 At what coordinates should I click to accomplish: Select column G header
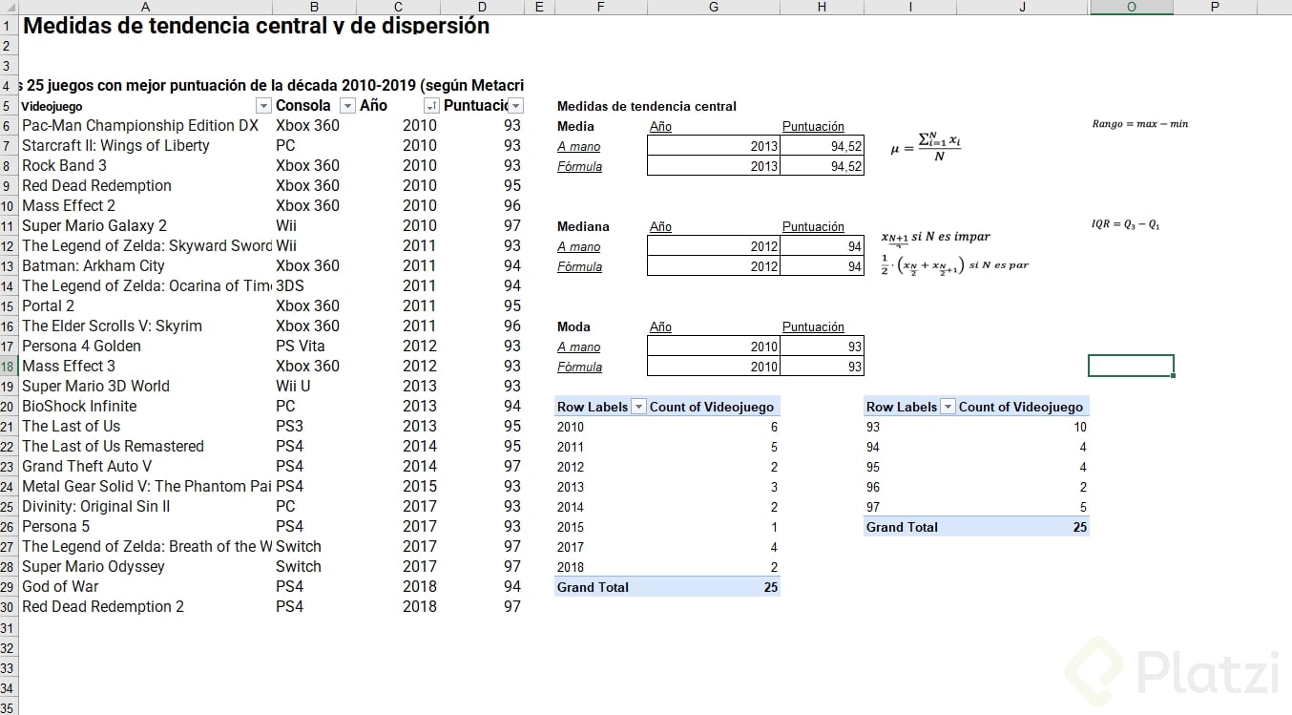(x=714, y=7)
